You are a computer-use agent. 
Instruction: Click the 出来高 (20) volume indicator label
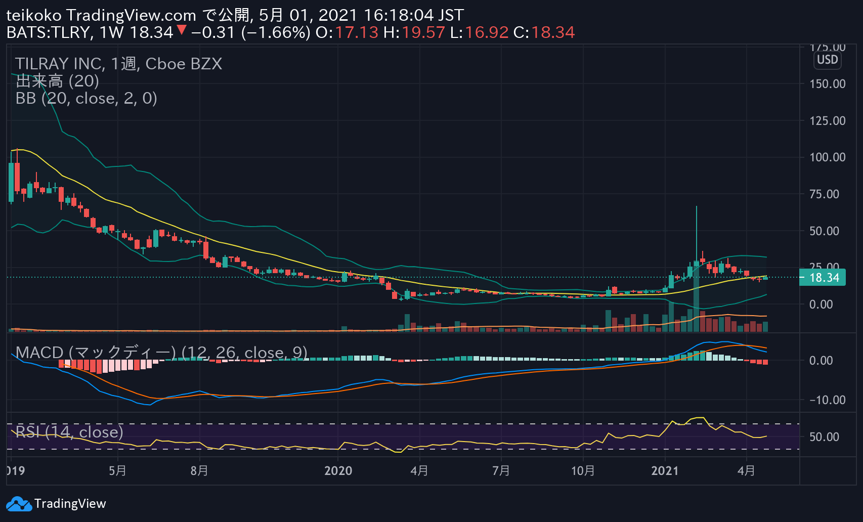click(57, 81)
